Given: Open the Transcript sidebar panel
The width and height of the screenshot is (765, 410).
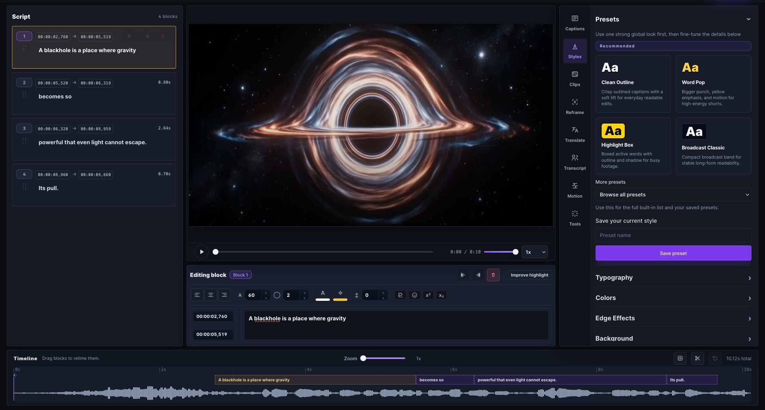Looking at the screenshot, I should (x=575, y=163).
